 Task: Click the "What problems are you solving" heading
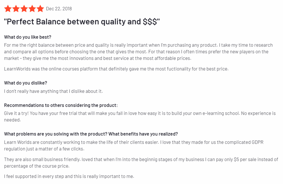pyautogui.click(x=91, y=134)
